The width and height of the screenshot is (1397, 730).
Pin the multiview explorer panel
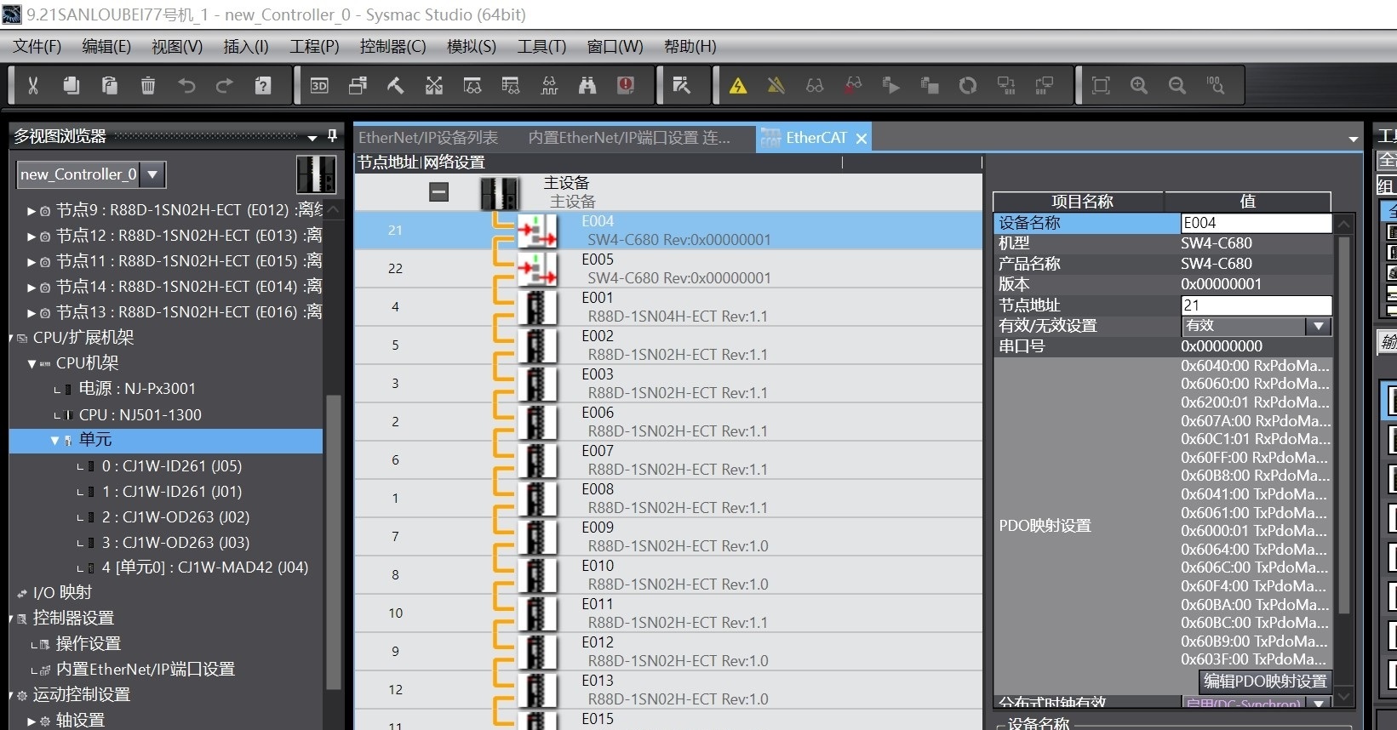pos(332,135)
